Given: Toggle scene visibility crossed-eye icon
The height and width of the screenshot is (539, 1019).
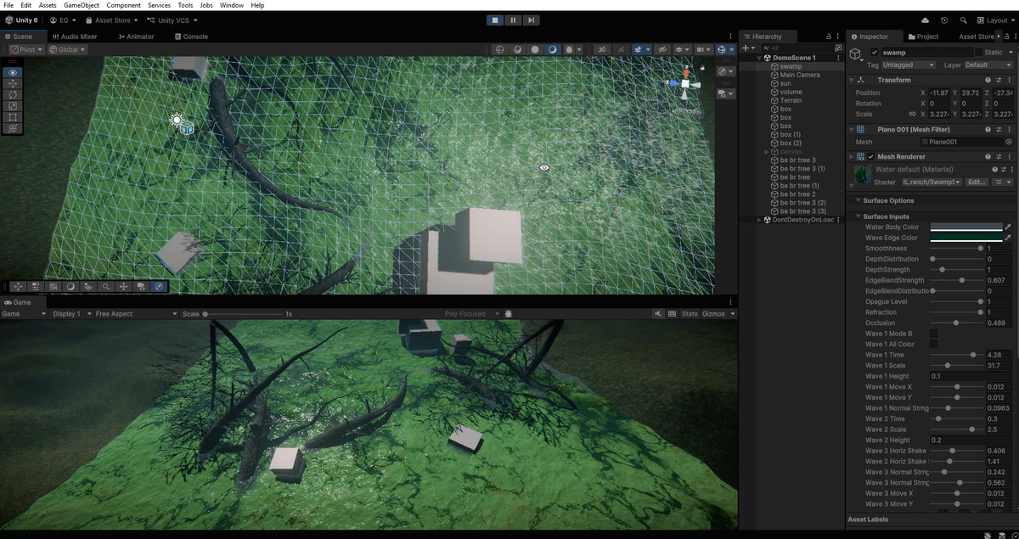Looking at the screenshot, I should point(663,49).
